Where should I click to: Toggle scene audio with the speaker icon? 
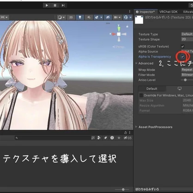(x=89, y=18)
